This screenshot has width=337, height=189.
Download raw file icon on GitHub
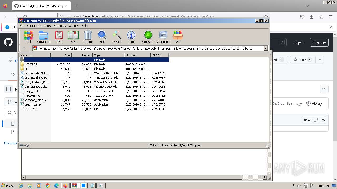tap(323, 120)
